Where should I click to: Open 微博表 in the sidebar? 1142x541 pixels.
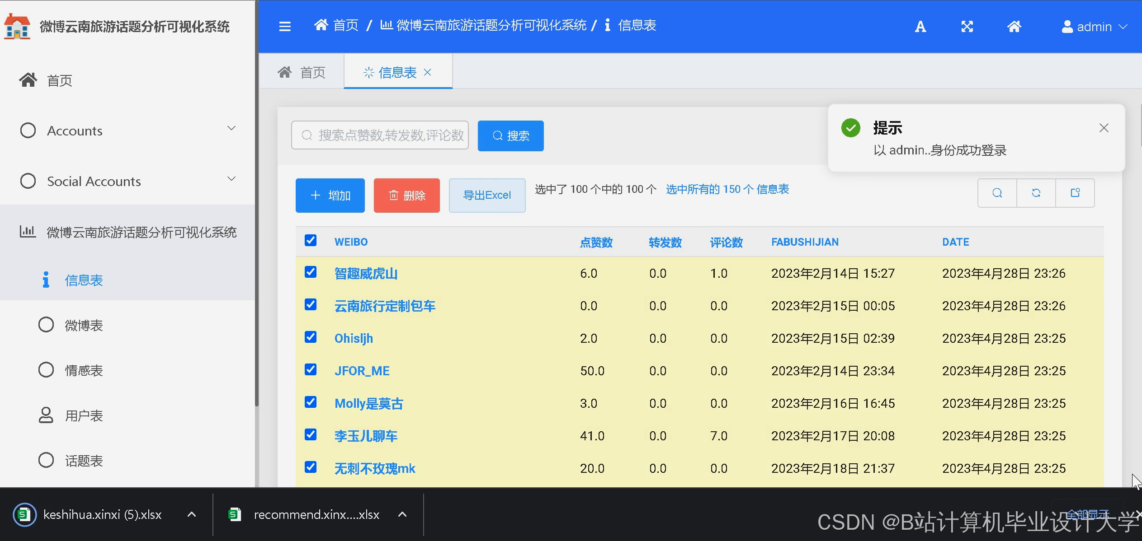coord(84,325)
